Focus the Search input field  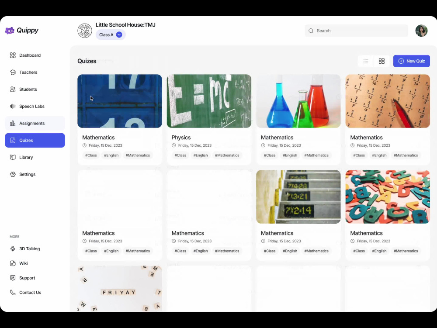pyautogui.click(x=356, y=31)
